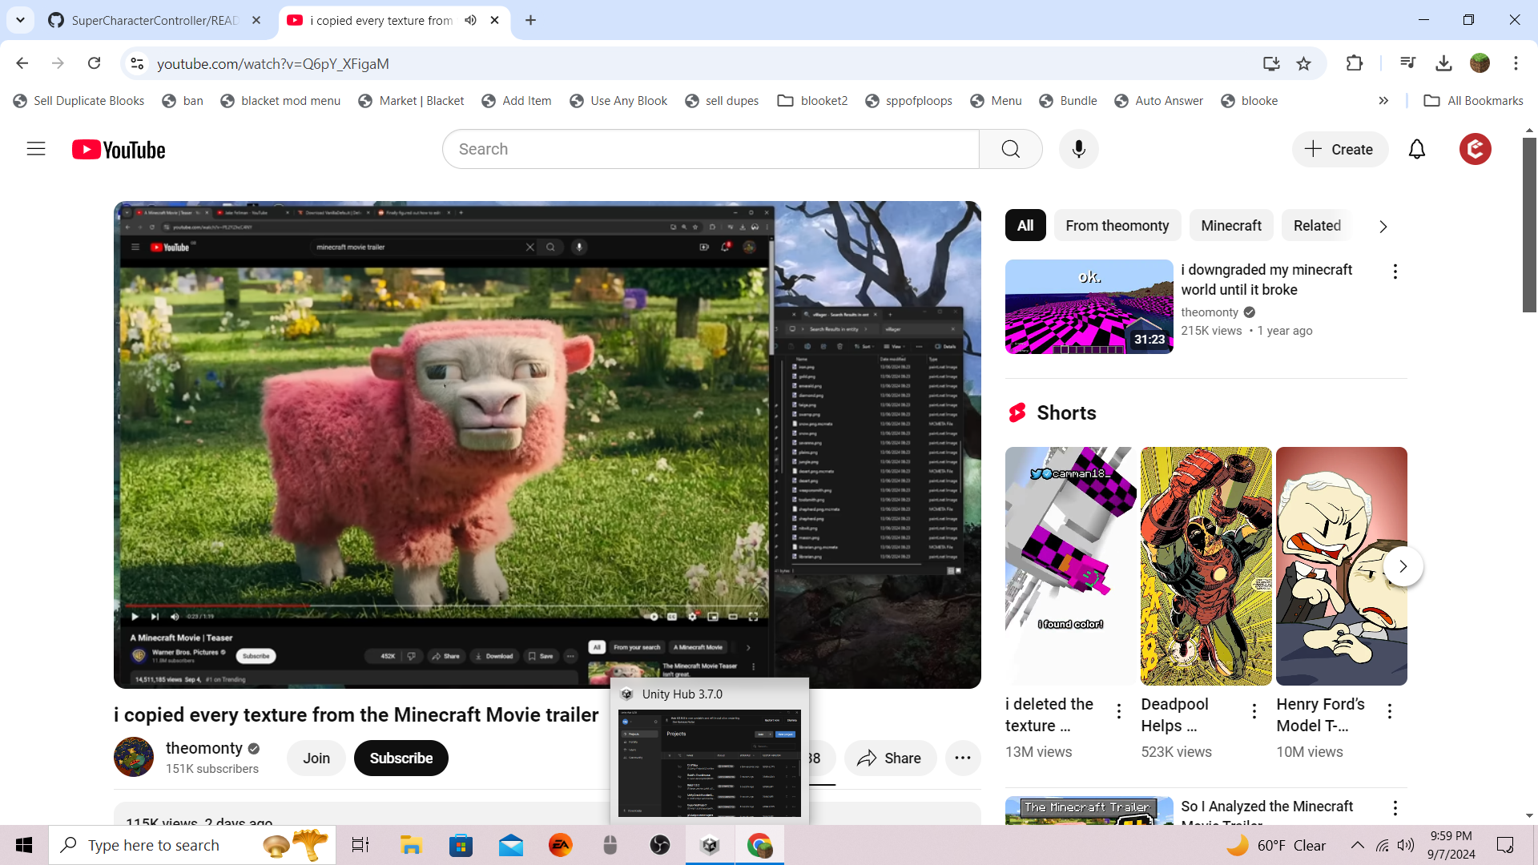Select the All filter chip
The height and width of the screenshot is (865, 1538).
pyautogui.click(x=1025, y=226)
